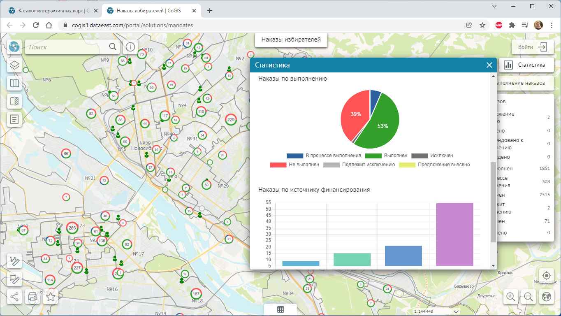Click the Войти login button
Screen dimensions: 561x316
533,47
